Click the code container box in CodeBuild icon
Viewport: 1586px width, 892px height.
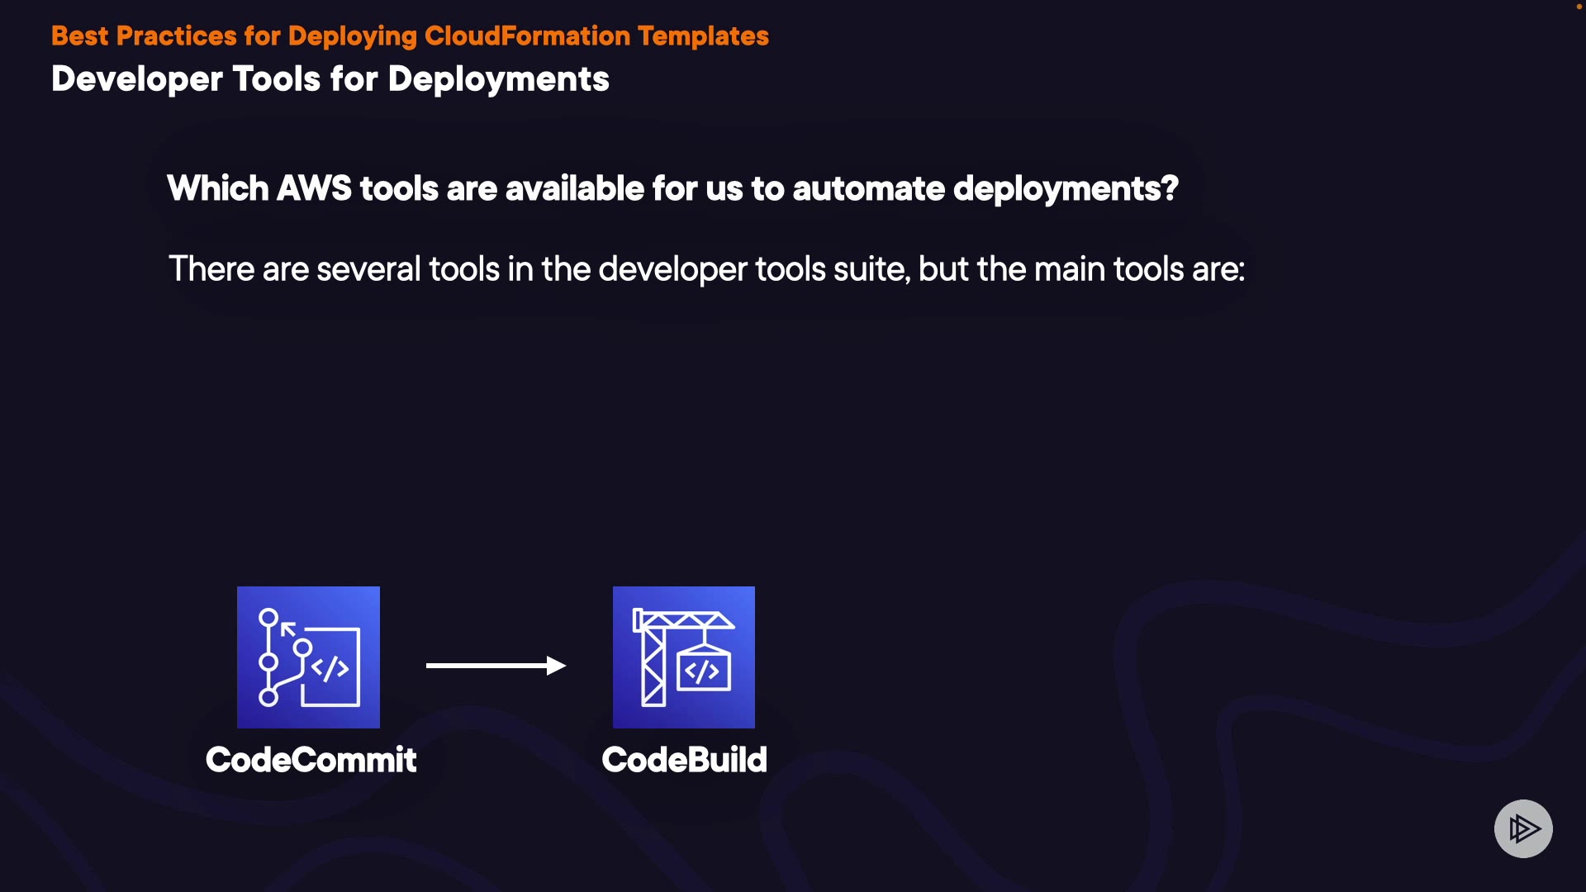point(703,671)
